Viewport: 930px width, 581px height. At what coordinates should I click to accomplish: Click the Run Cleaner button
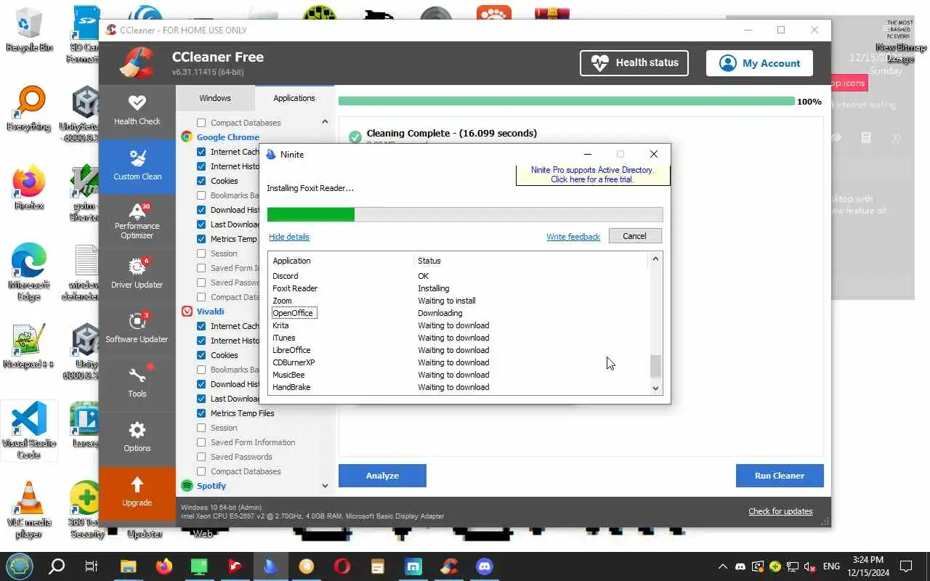780,476
